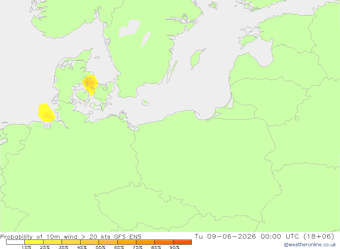The image size is (340, 249).
Task: Click the 55% legend label
Action: pyautogui.click(x=100, y=247)
